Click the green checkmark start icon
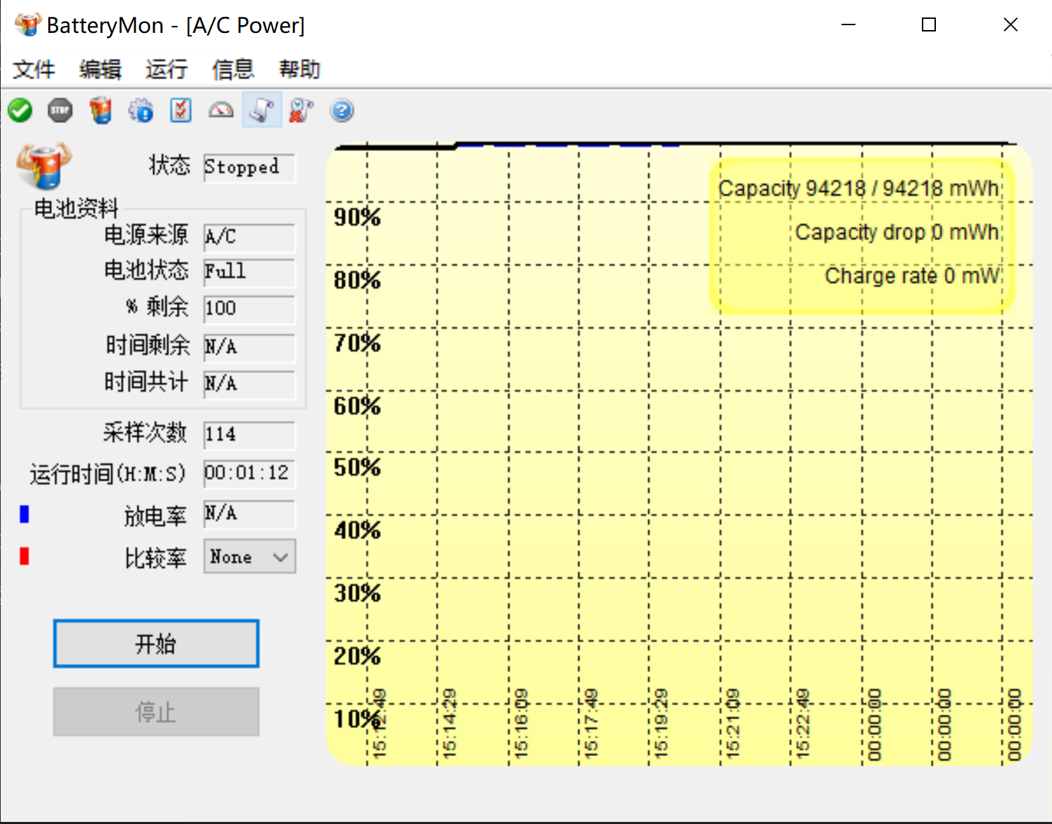This screenshot has width=1052, height=824. click(x=20, y=111)
